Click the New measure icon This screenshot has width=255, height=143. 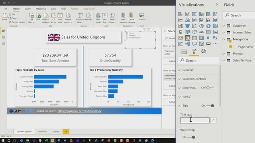click(123, 18)
